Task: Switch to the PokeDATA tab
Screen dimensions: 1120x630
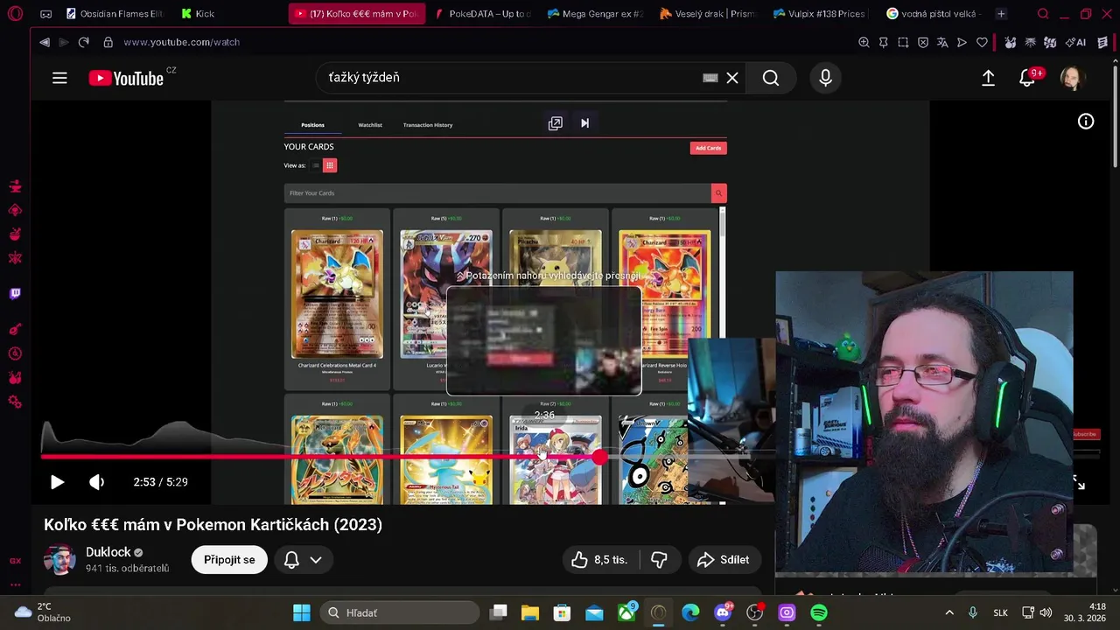Action: pos(482,14)
